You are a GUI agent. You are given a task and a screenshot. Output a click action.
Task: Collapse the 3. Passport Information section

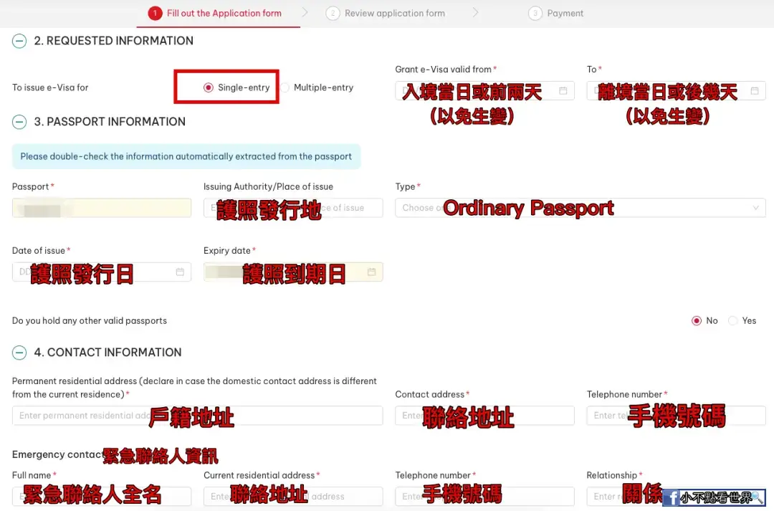pyautogui.click(x=19, y=122)
